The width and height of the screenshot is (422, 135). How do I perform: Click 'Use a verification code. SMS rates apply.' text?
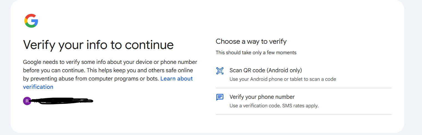pyautogui.click(x=274, y=106)
